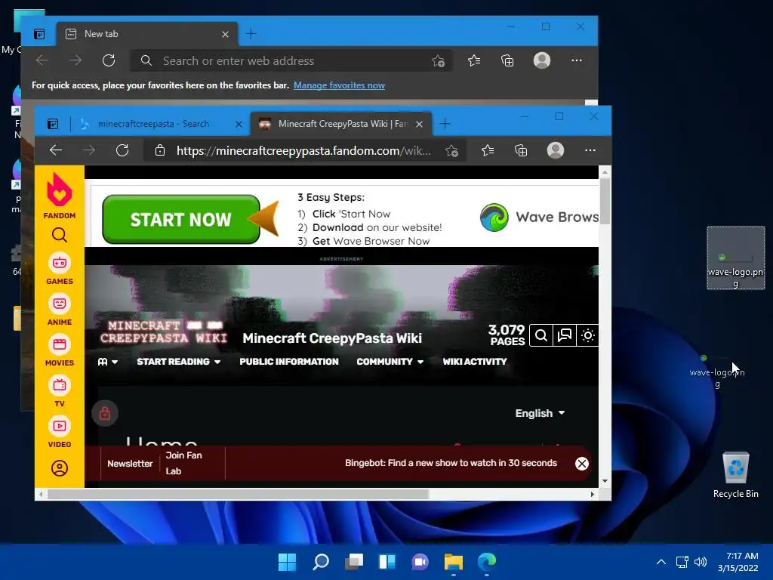Go back in the front Edge window
Viewport: 773px width, 580px height.
coord(56,150)
